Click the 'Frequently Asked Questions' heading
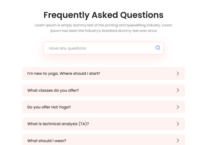207x145 pixels. point(103,15)
